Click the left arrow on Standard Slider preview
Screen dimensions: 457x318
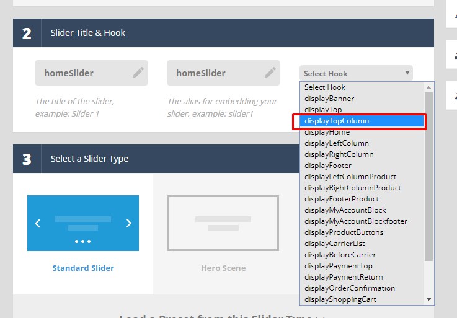pyautogui.click(x=38, y=223)
